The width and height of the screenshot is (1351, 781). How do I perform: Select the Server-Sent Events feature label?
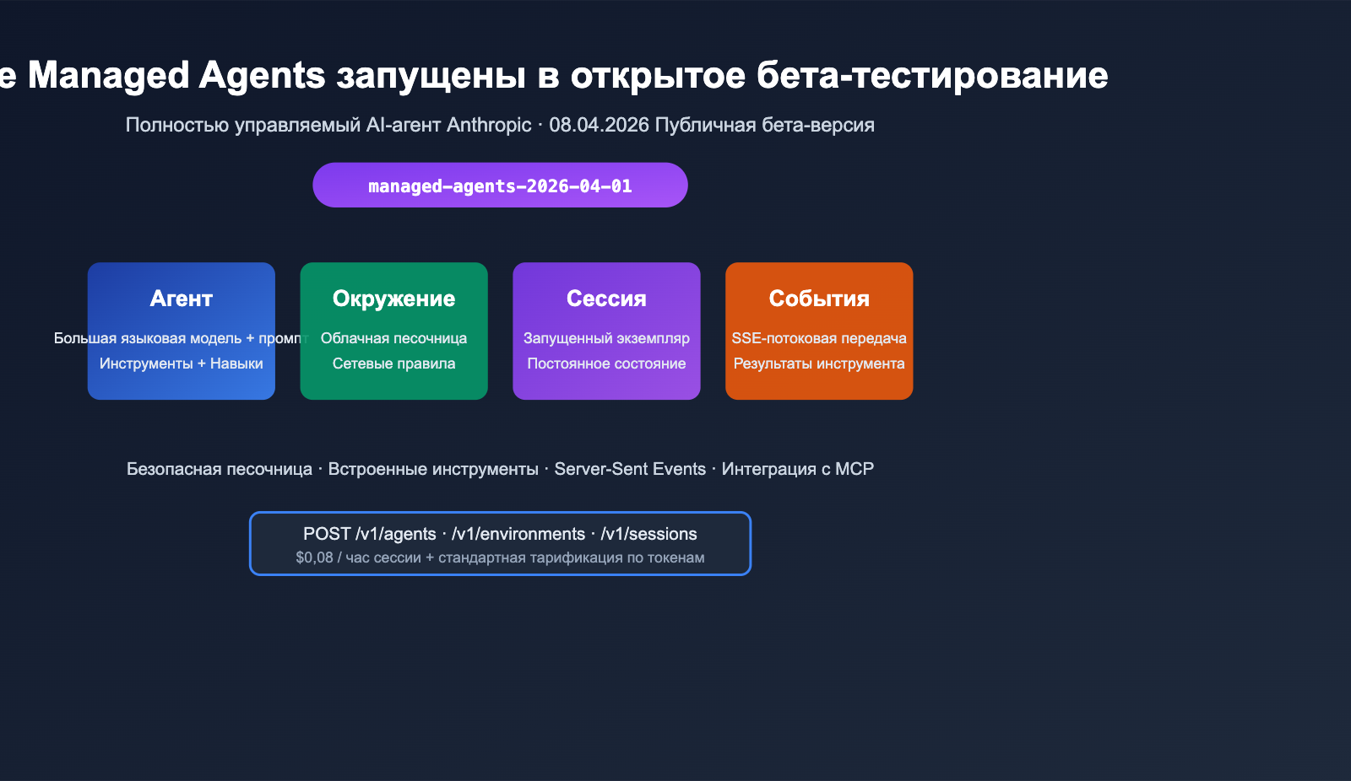tap(630, 469)
